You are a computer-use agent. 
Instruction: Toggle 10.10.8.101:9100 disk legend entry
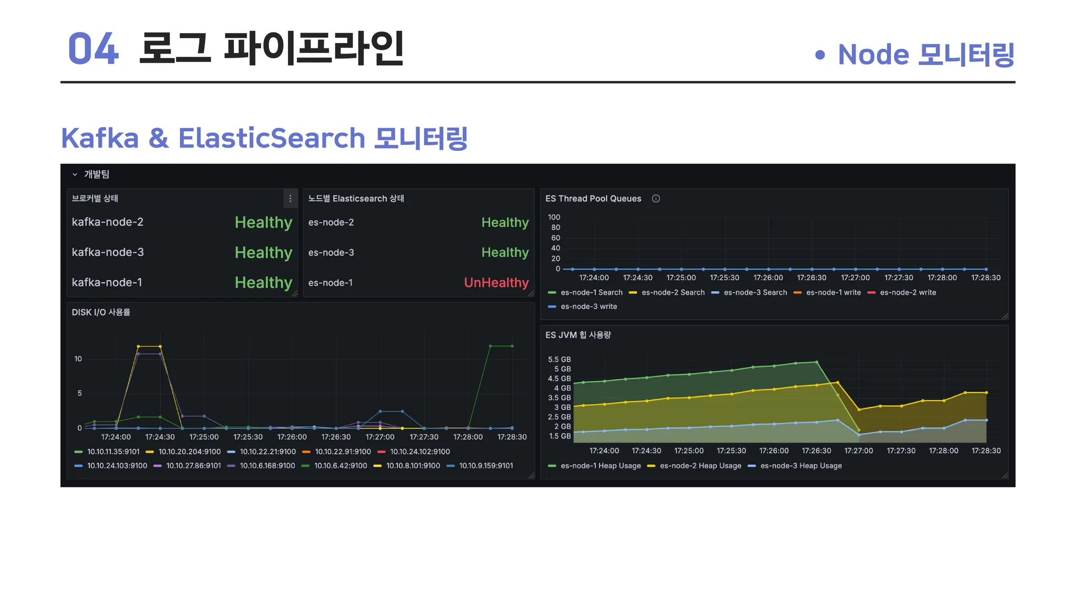[x=413, y=466]
